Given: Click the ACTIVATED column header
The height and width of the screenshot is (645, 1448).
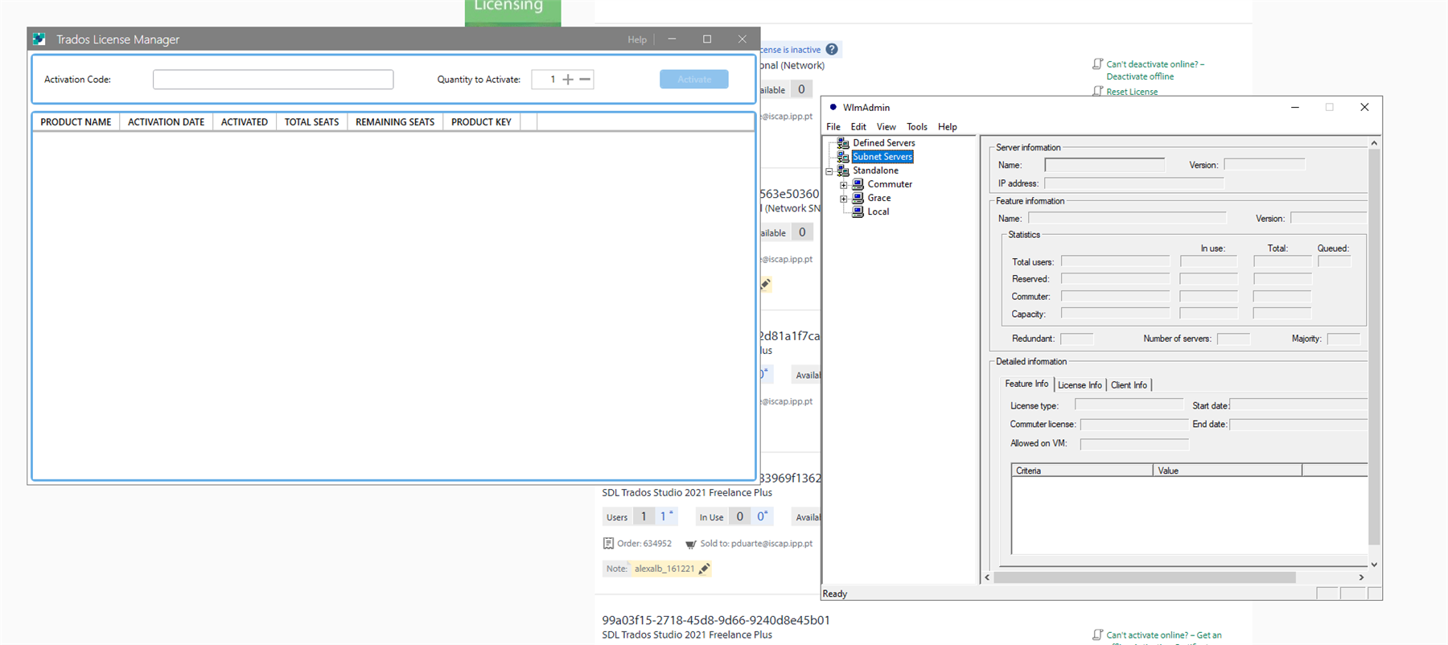Looking at the screenshot, I should pos(245,122).
